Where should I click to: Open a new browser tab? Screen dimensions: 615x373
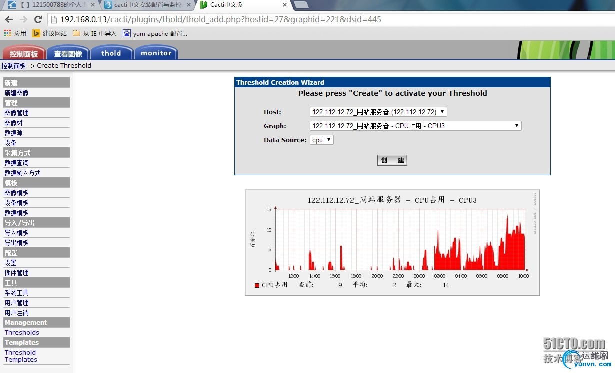tap(301, 5)
